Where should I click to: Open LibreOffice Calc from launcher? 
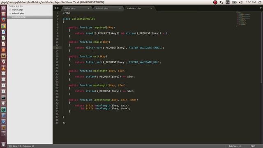[3, 38]
